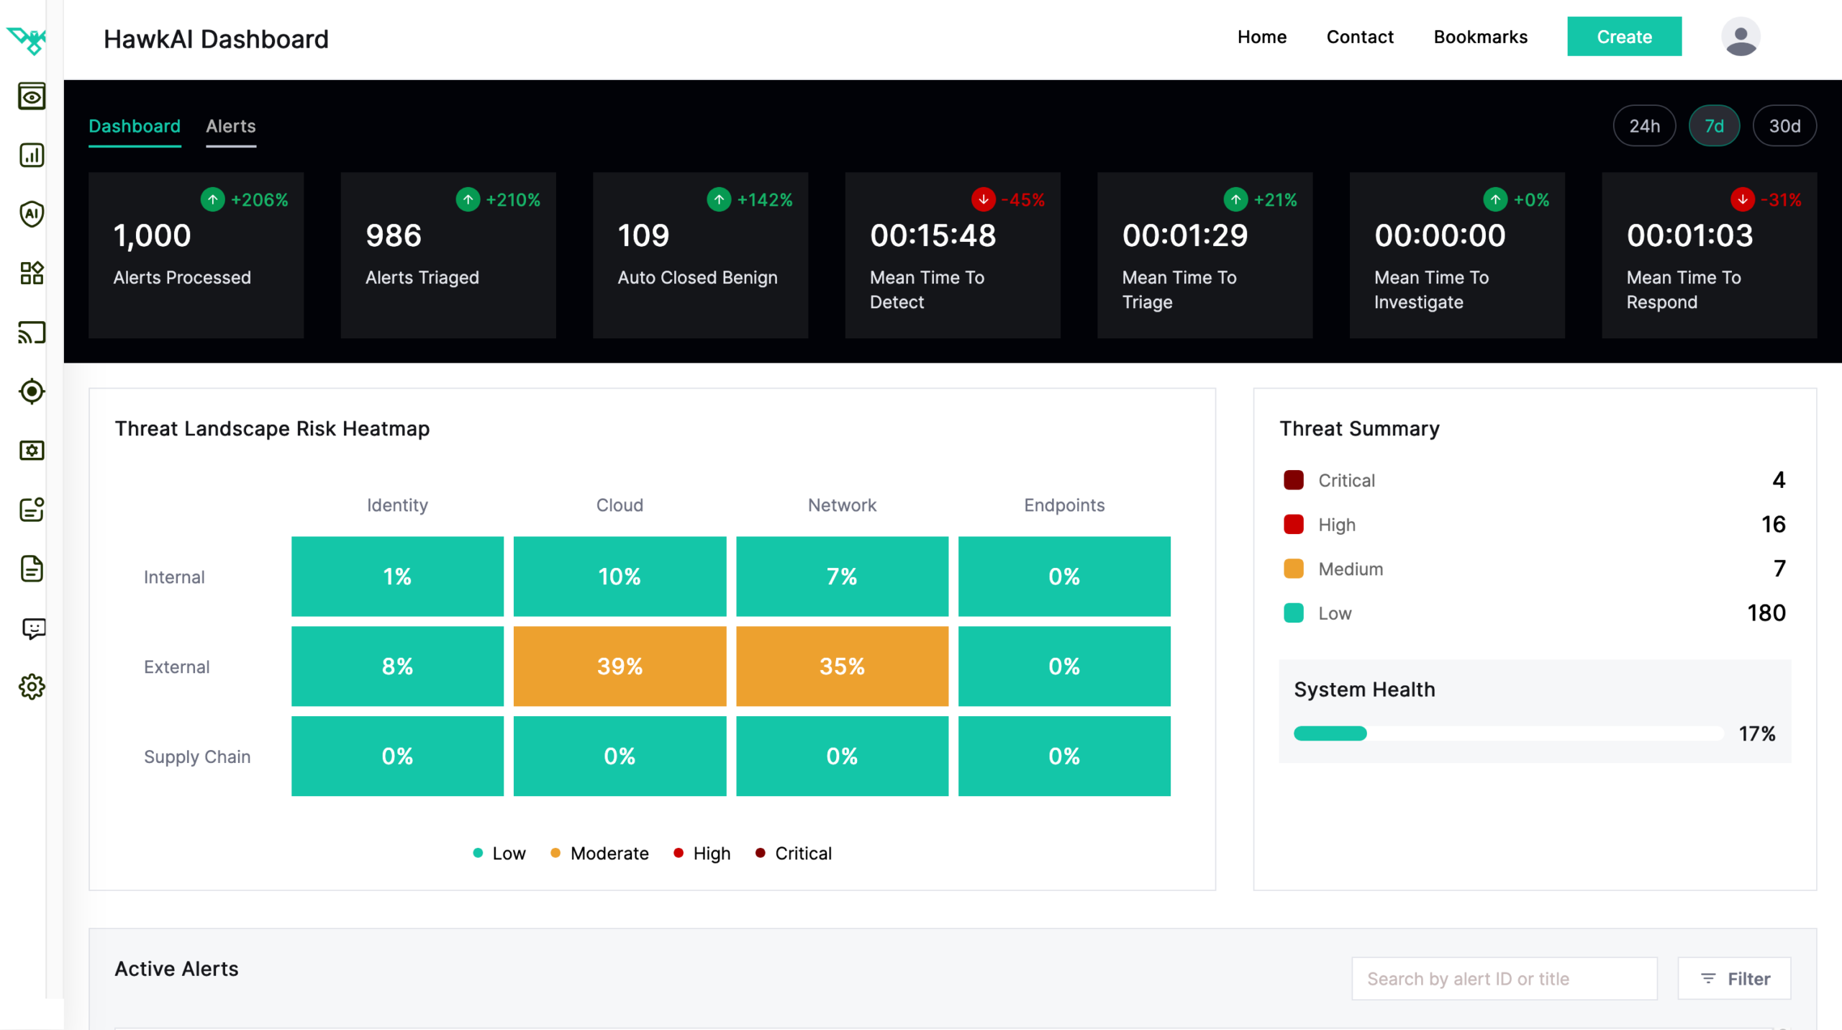The width and height of the screenshot is (1842, 1030).
Task: Select the target crosshair sidebar icon
Action: coord(32,392)
